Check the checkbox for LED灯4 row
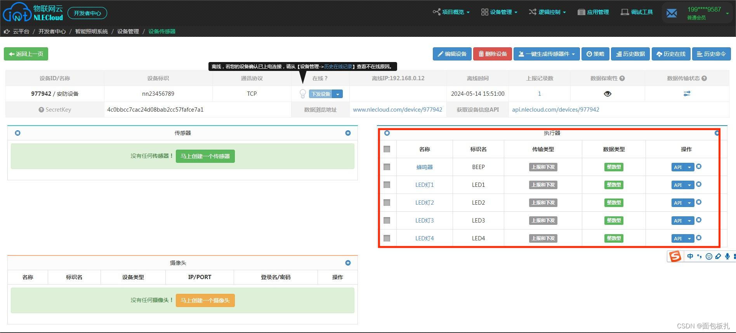This screenshot has height=333, width=736. (x=387, y=238)
